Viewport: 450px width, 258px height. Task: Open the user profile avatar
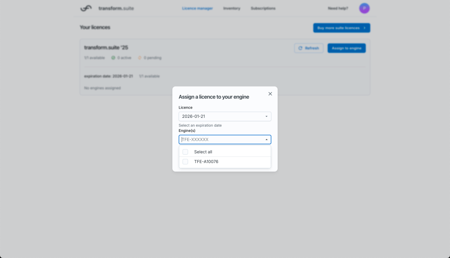pyautogui.click(x=364, y=8)
